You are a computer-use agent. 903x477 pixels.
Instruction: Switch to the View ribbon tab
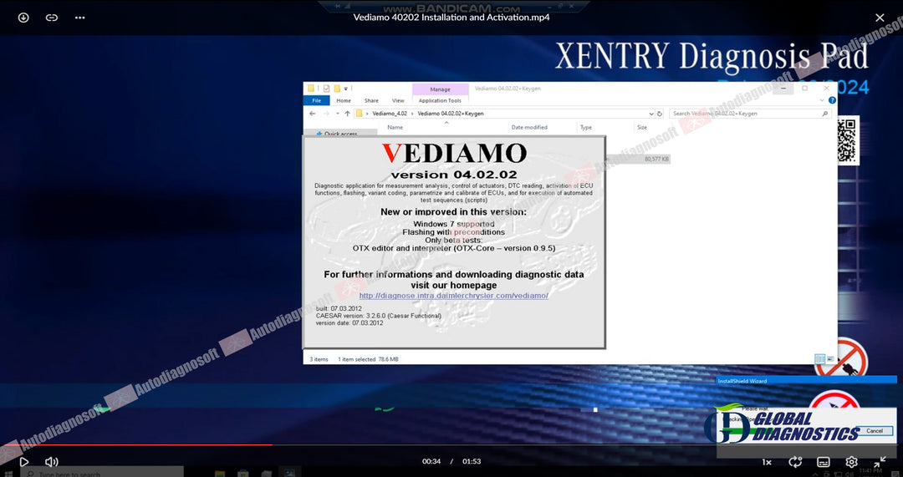click(398, 100)
